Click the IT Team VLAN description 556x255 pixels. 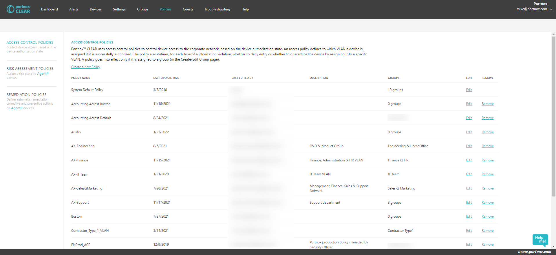click(320, 174)
